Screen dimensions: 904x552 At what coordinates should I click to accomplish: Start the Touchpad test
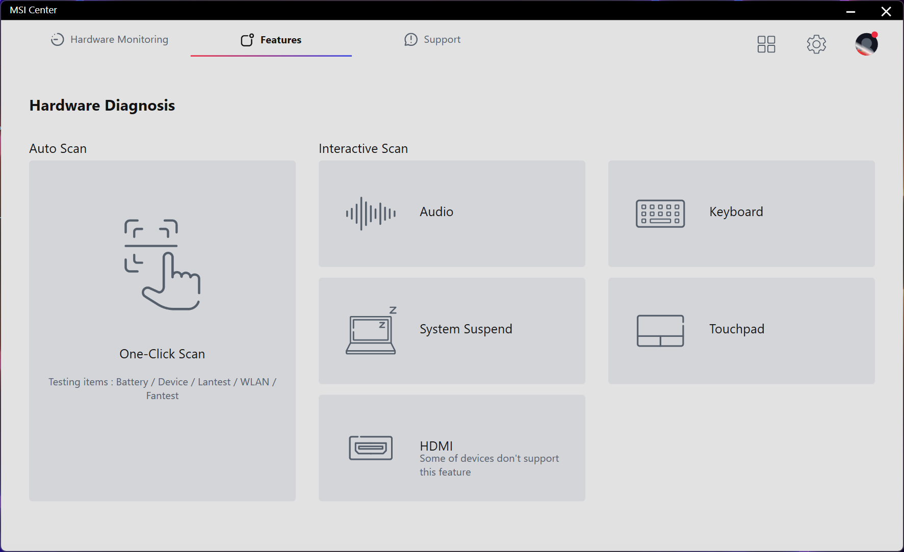tap(741, 331)
